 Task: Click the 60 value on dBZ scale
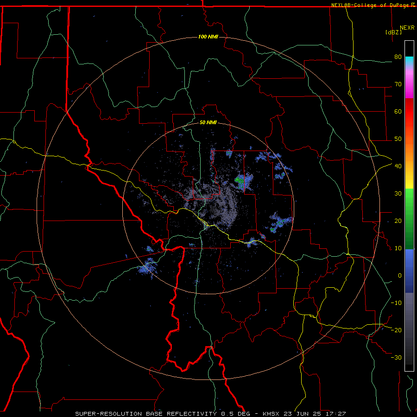[x=398, y=111]
